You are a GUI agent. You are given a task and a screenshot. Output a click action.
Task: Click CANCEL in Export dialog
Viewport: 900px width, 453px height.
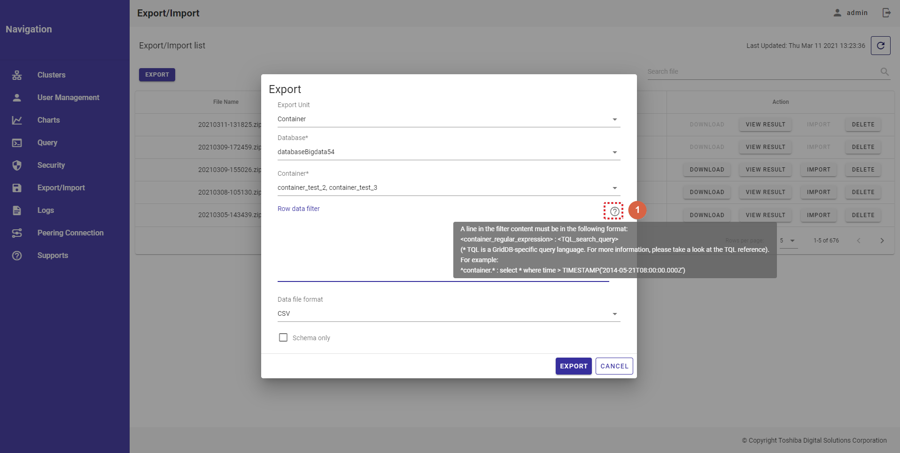(x=614, y=366)
